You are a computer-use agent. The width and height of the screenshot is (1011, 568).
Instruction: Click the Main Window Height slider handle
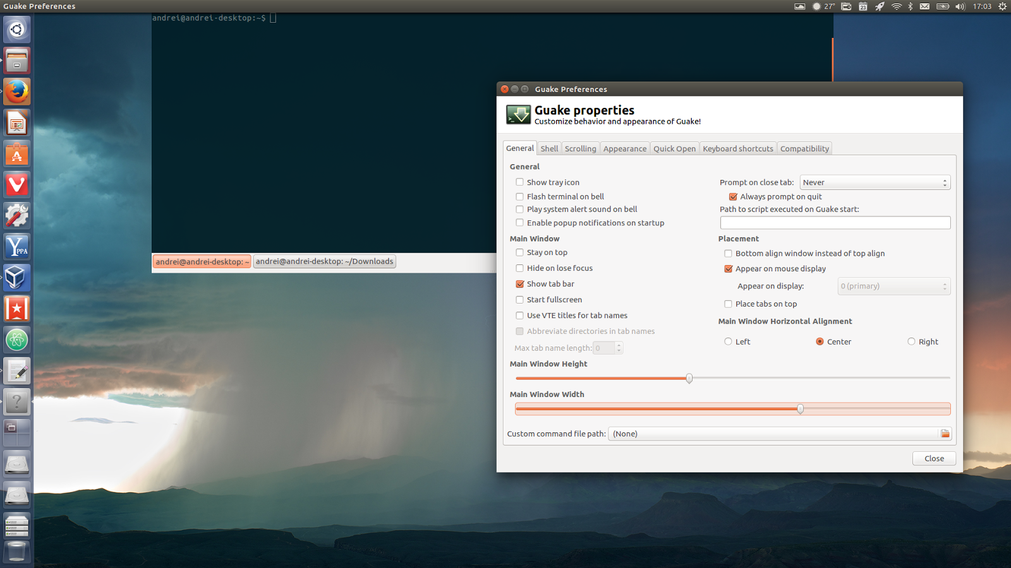pos(689,378)
